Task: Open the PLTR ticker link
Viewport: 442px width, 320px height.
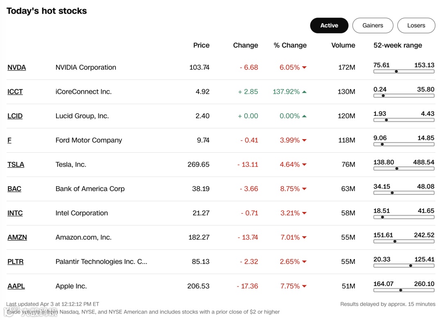Action: [x=16, y=261]
